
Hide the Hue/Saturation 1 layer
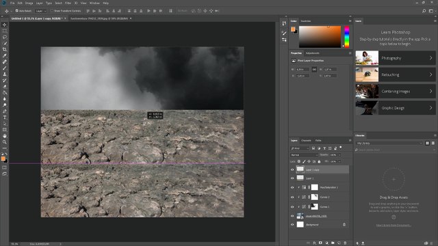(x=292, y=187)
